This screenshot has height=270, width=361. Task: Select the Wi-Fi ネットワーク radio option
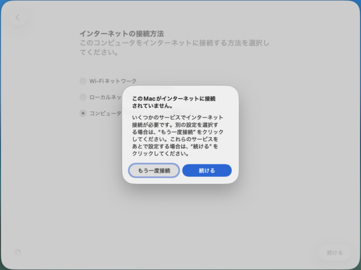(83, 81)
